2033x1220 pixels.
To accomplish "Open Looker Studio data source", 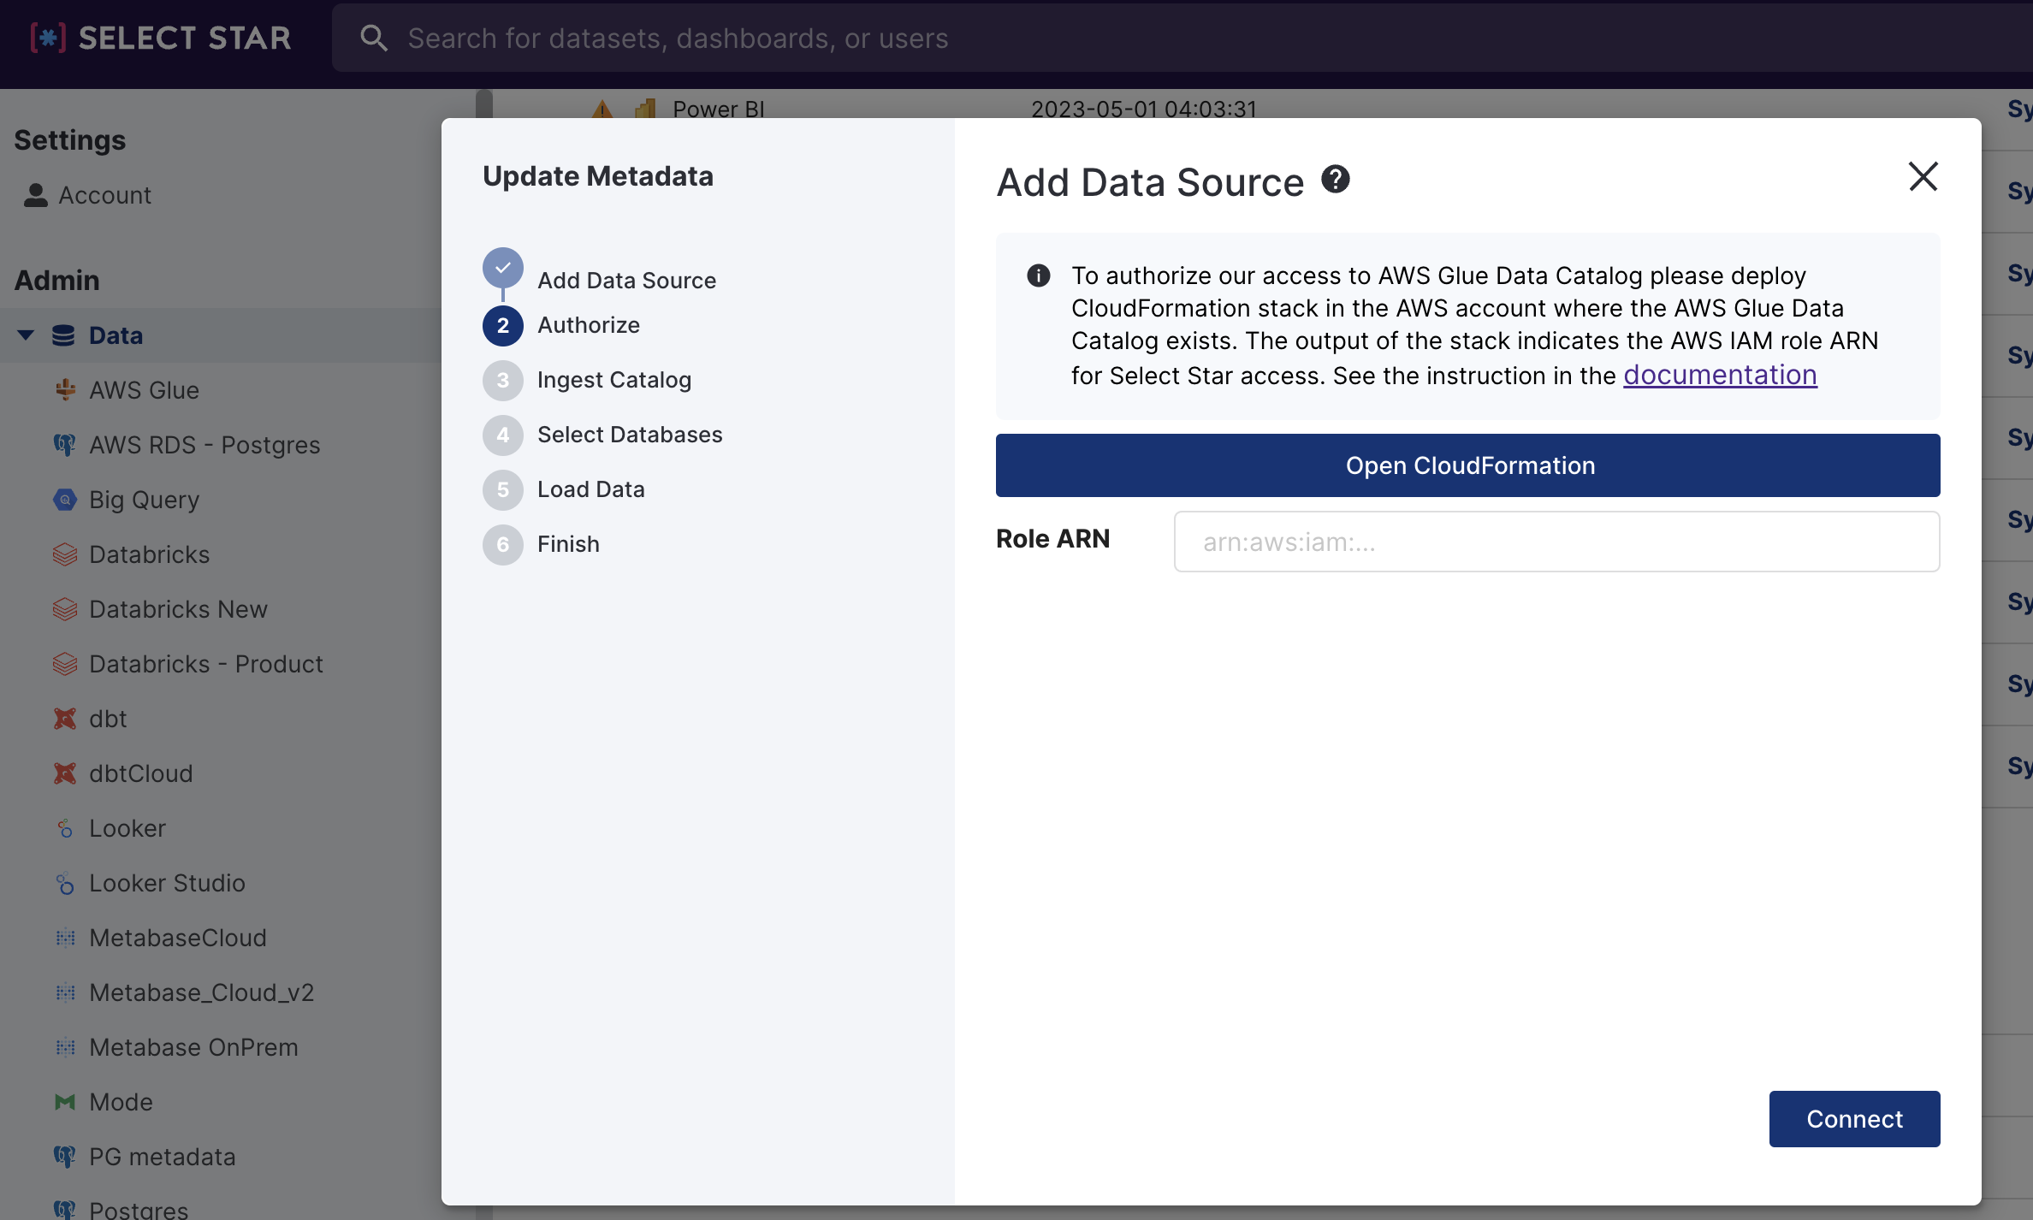I will click(167, 883).
